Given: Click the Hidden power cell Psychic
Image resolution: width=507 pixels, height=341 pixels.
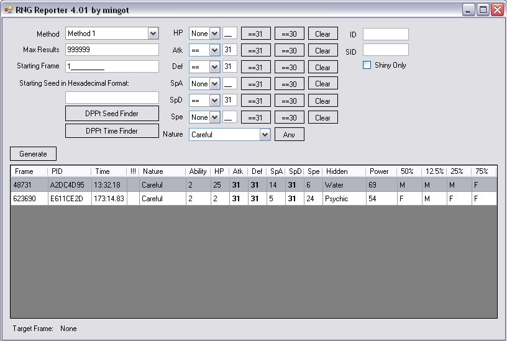Looking at the screenshot, I should [x=344, y=199].
